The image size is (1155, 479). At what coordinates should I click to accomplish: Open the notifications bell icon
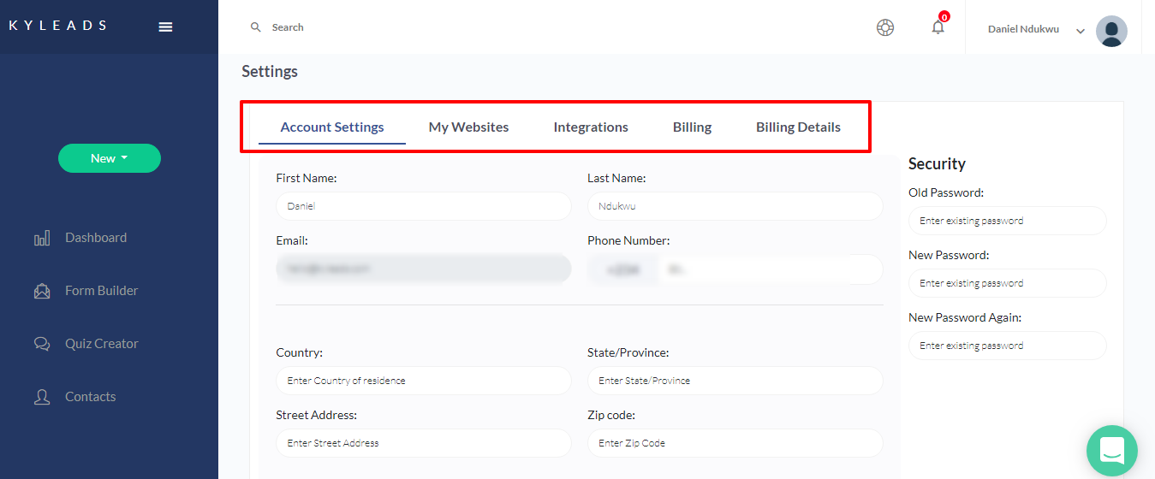point(938,27)
